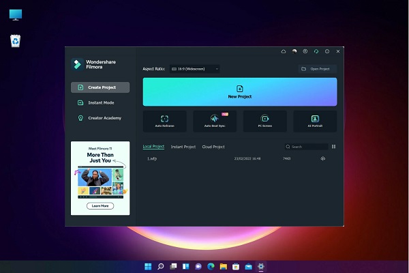Launch the Auto Beat Sync tool

pos(215,121)
